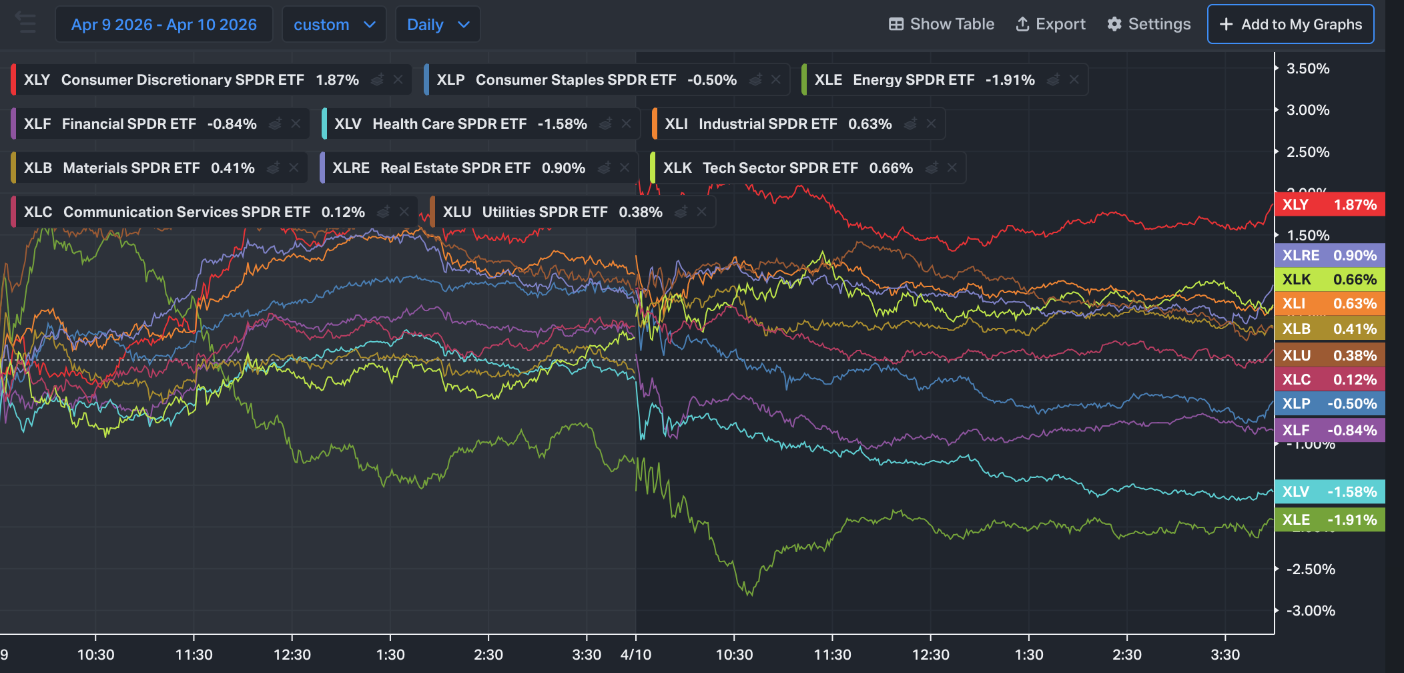Click Add to My Graphs button
Screen dimensions: 1404x673
pos(1290,24)
